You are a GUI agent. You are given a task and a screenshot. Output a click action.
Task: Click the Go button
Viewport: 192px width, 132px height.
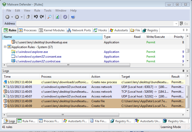click(184, 24)
